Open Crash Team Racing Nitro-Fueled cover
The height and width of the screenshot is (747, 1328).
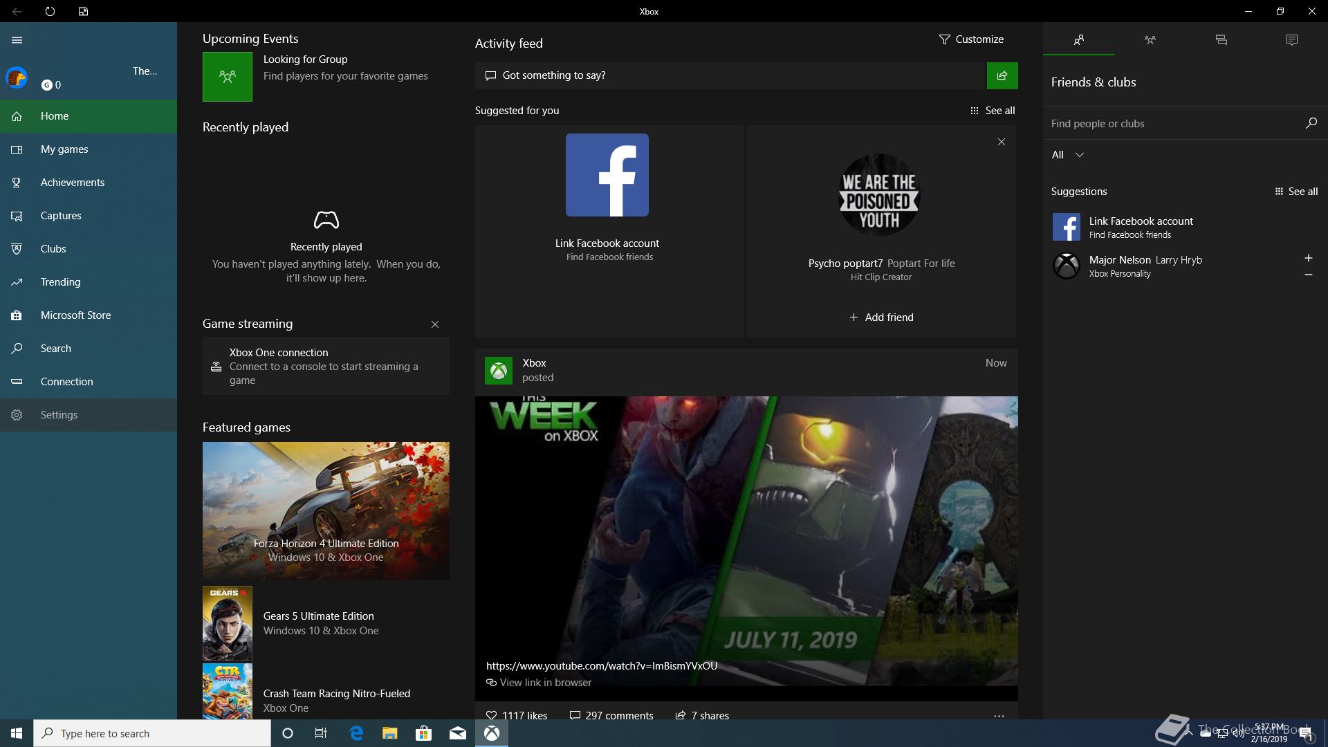228,692
